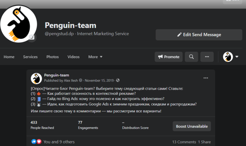Select the Home tab
The height and width of the screenshot is (146, 246).
[9, 57]
